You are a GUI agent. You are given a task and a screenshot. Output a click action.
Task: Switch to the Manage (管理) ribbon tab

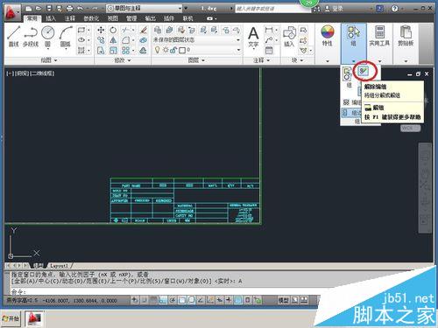131,18
